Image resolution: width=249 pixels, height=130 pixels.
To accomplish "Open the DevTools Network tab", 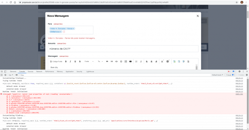I will 39,72.
